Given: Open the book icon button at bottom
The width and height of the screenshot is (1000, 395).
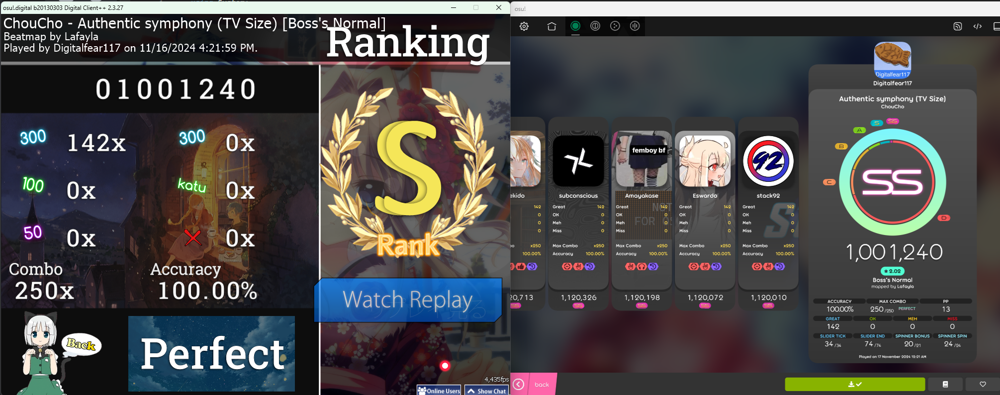Looking at the screenshot, I should coord(945,384).
